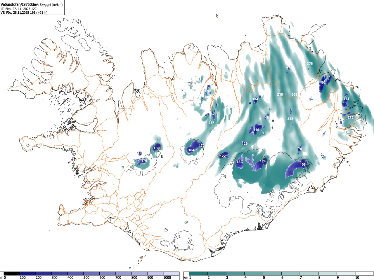Select the 'IT: Fim. 27. 11. 2025 12Z' line
374x280 pixels.
coord(18,9)
